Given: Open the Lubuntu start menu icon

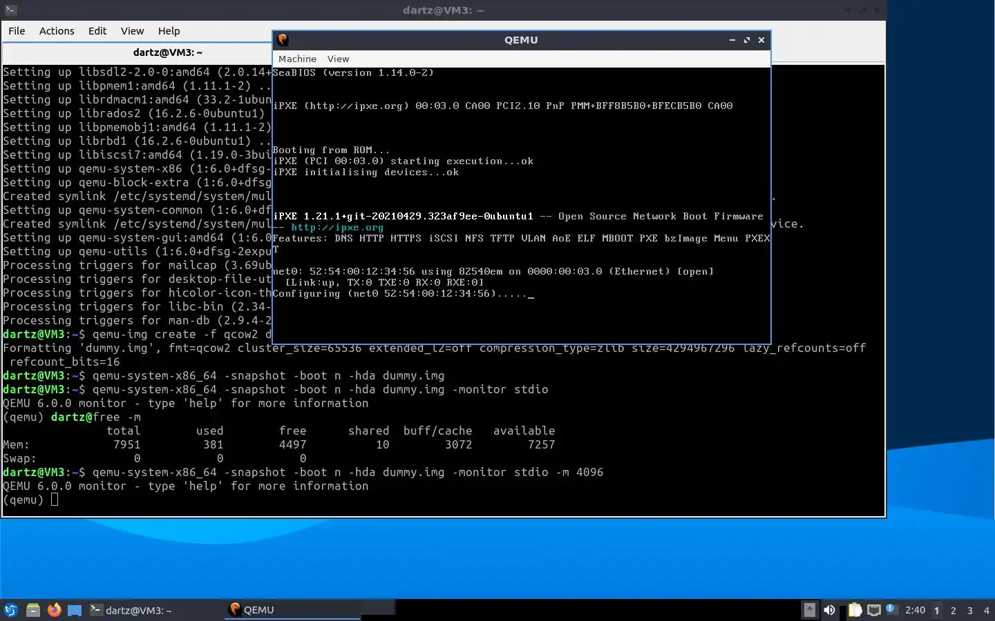Looking at the screenshot, I should pos(11,610).
